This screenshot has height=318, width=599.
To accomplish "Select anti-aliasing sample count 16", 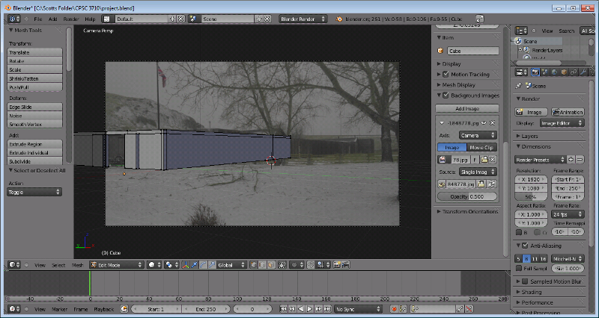I will [544, 259].
